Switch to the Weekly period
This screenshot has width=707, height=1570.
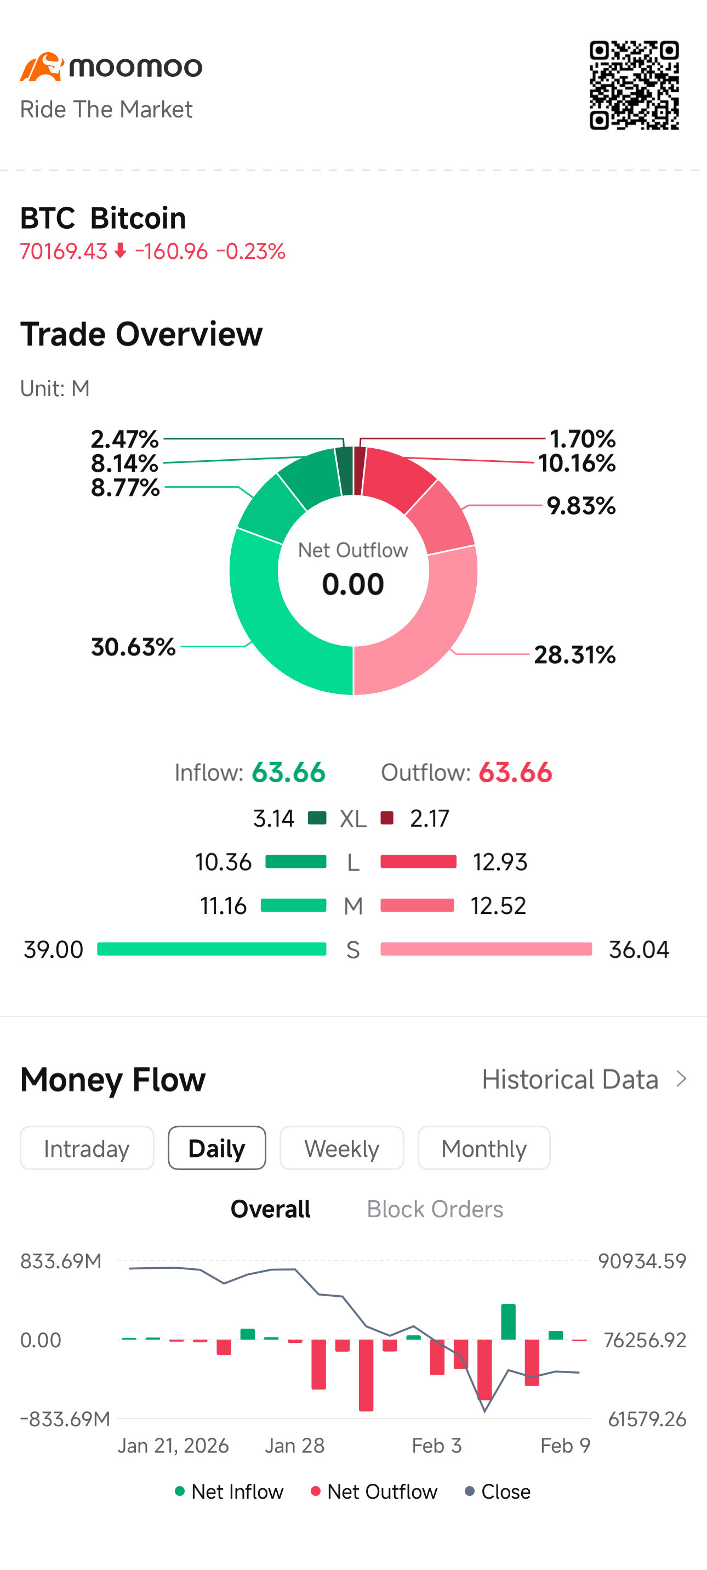point(341,1148)
